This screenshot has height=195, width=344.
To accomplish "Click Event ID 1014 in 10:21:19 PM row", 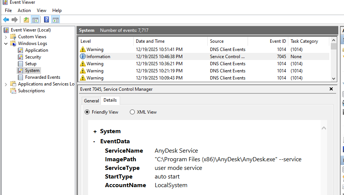I will point(282,71).
